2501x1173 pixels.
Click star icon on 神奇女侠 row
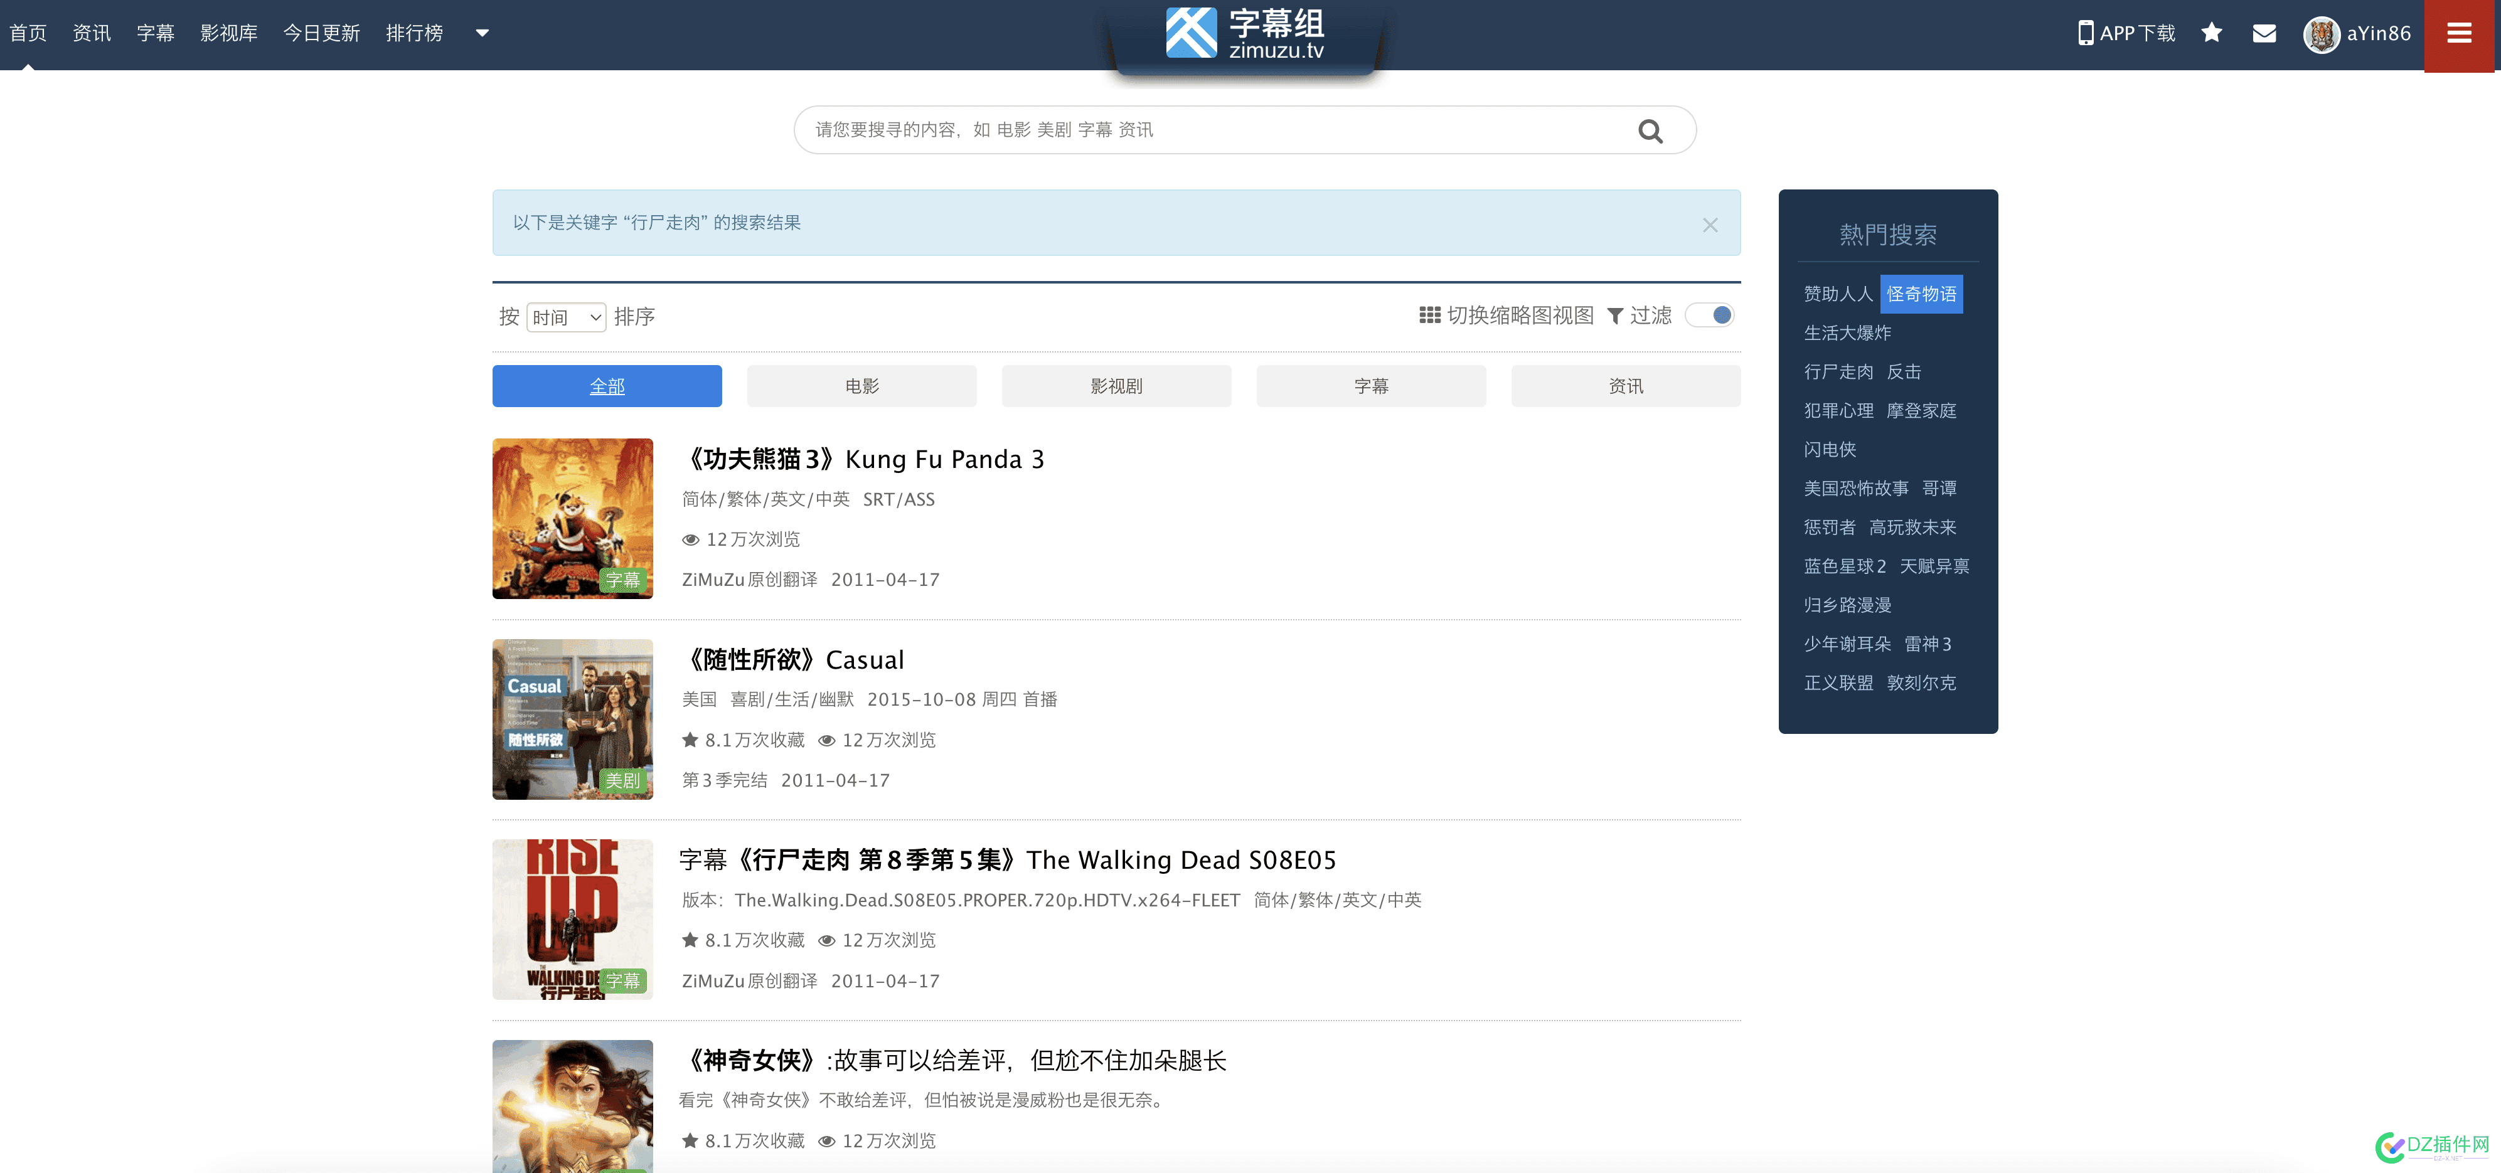click(x=690, y=1140)
